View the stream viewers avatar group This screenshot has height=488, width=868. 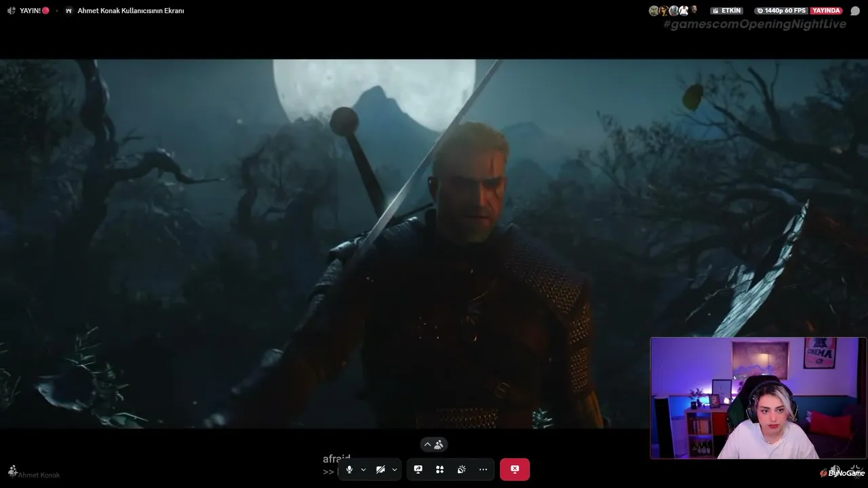(673, 11)
